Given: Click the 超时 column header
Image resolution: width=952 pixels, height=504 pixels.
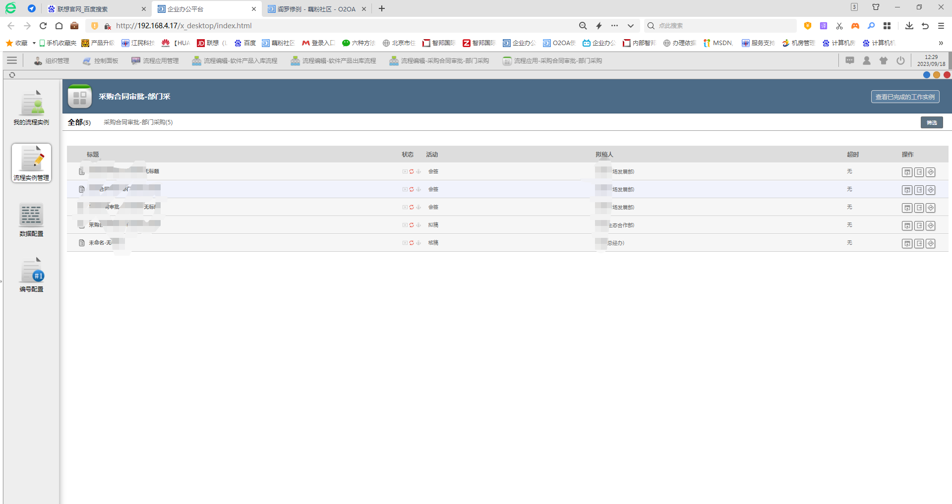Looking at the screenshot, I should [x=853, y=155].
